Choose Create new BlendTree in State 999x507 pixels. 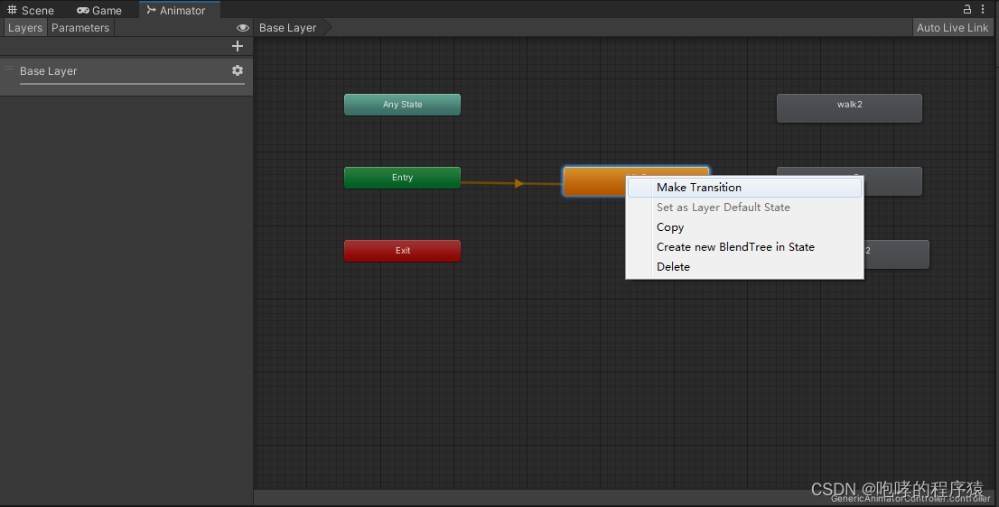click(x=745, y=247)
